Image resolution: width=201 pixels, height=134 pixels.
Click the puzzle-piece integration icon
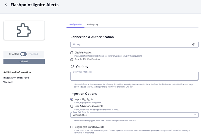(24, 30)
